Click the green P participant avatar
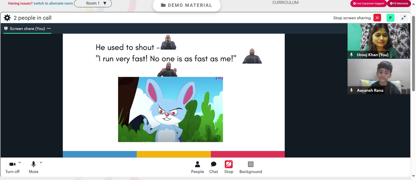 (x=390, y=18)
